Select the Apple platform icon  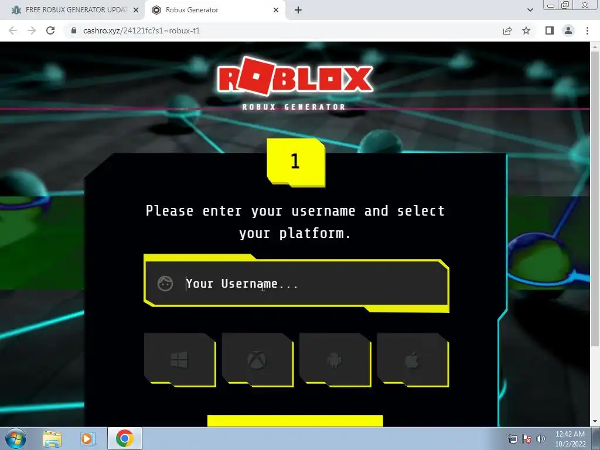tap(413, 360)
